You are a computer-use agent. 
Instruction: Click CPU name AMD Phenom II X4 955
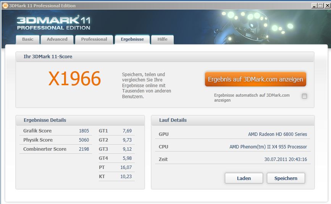click(x=268, y=147)
